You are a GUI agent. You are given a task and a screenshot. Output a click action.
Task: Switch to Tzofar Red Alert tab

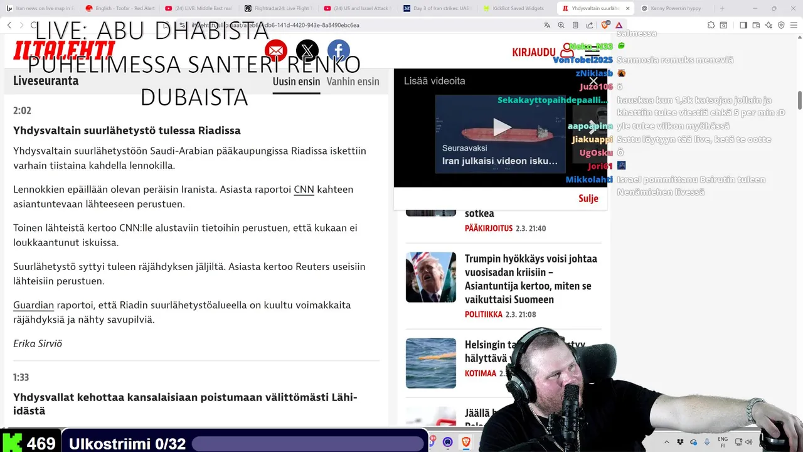[119, 9]
